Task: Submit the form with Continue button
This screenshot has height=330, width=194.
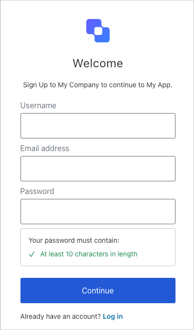Action: point(98,291)
